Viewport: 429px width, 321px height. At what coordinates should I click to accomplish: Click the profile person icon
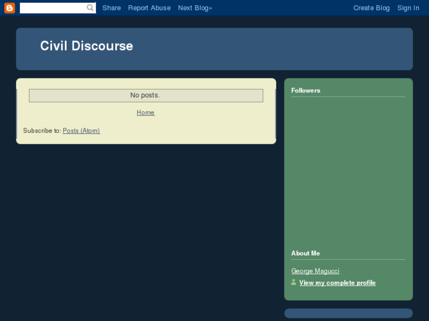[293, 282]
